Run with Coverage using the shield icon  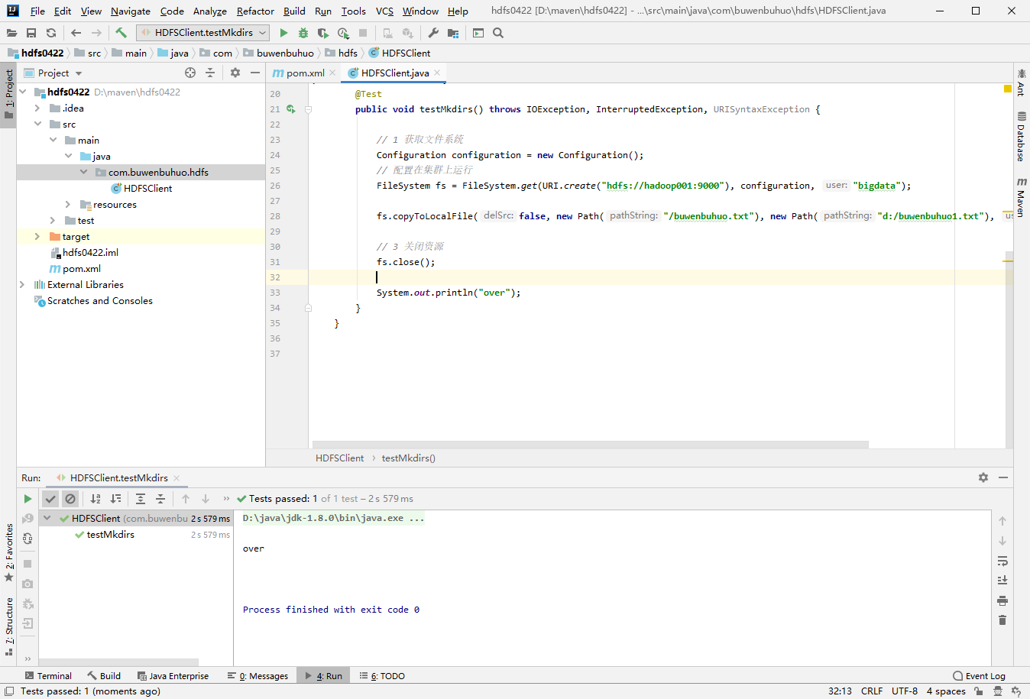point(323,33)
